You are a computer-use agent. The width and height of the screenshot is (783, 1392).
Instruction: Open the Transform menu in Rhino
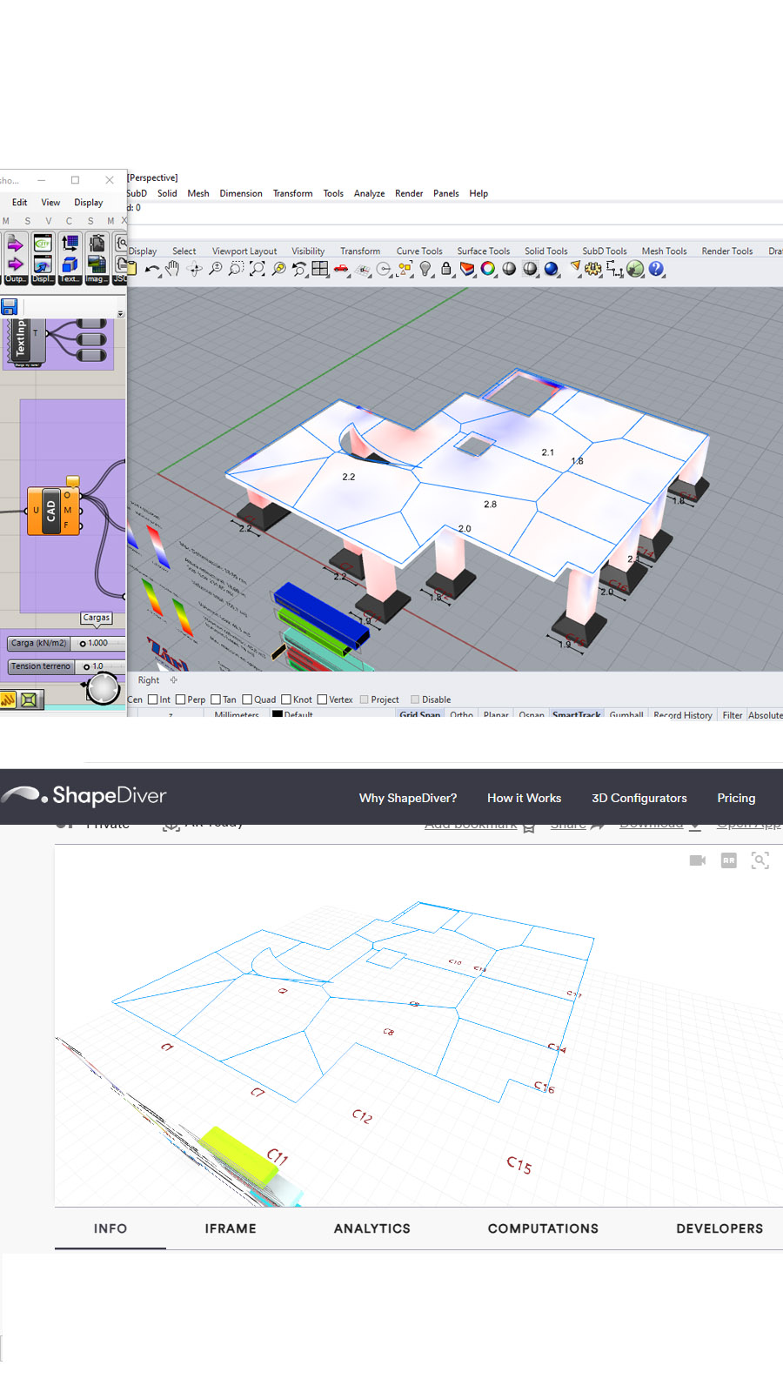pos(292,193)
